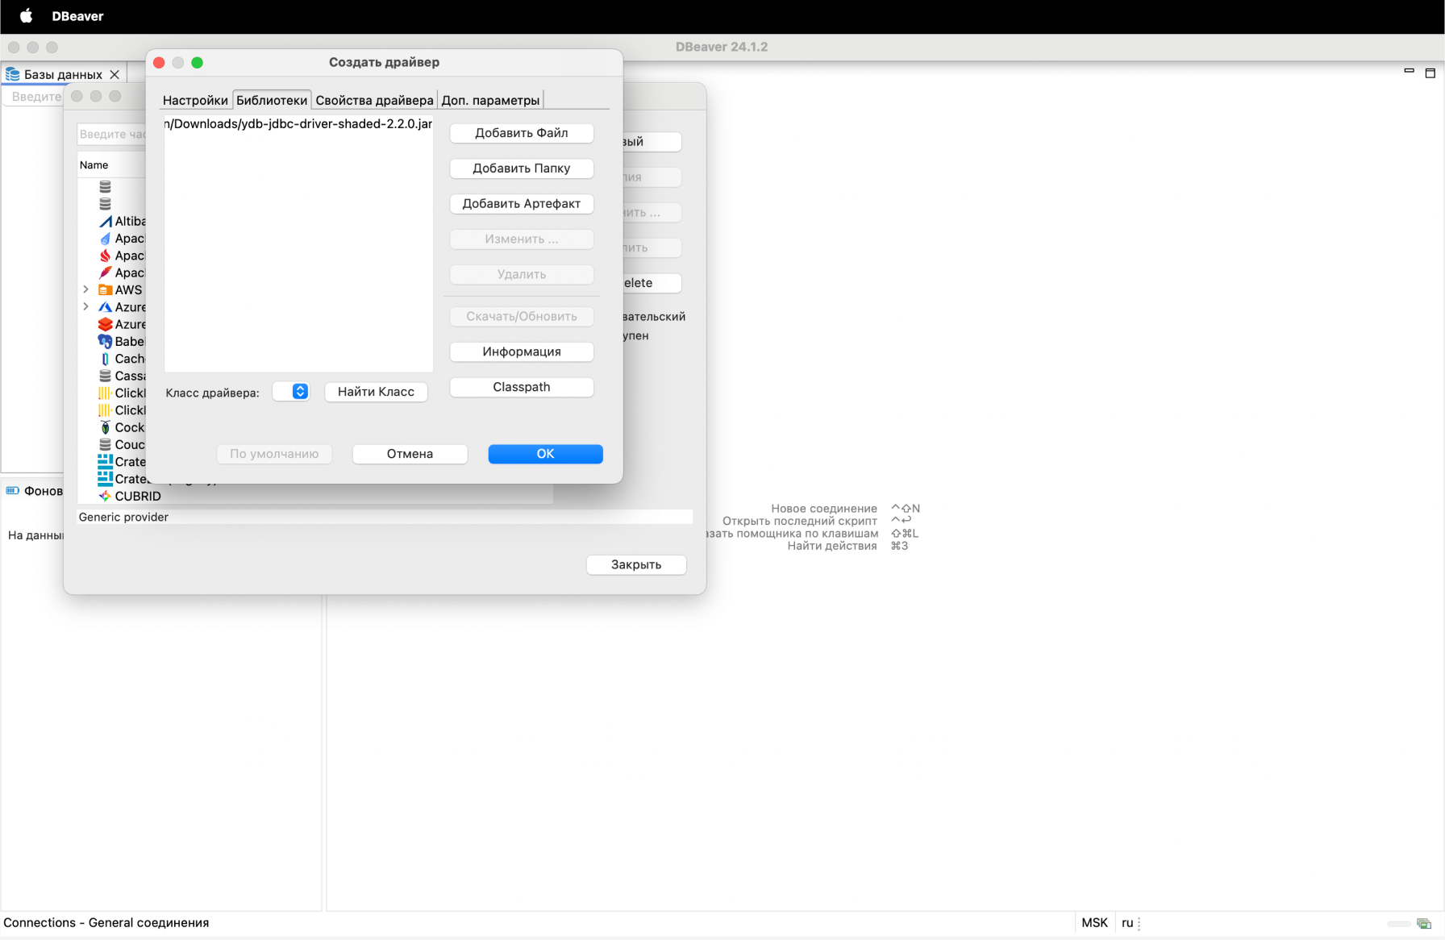Confirm the dialog with OK
This screenshot has width=1445, height=940.
click(x=545, y=454)
